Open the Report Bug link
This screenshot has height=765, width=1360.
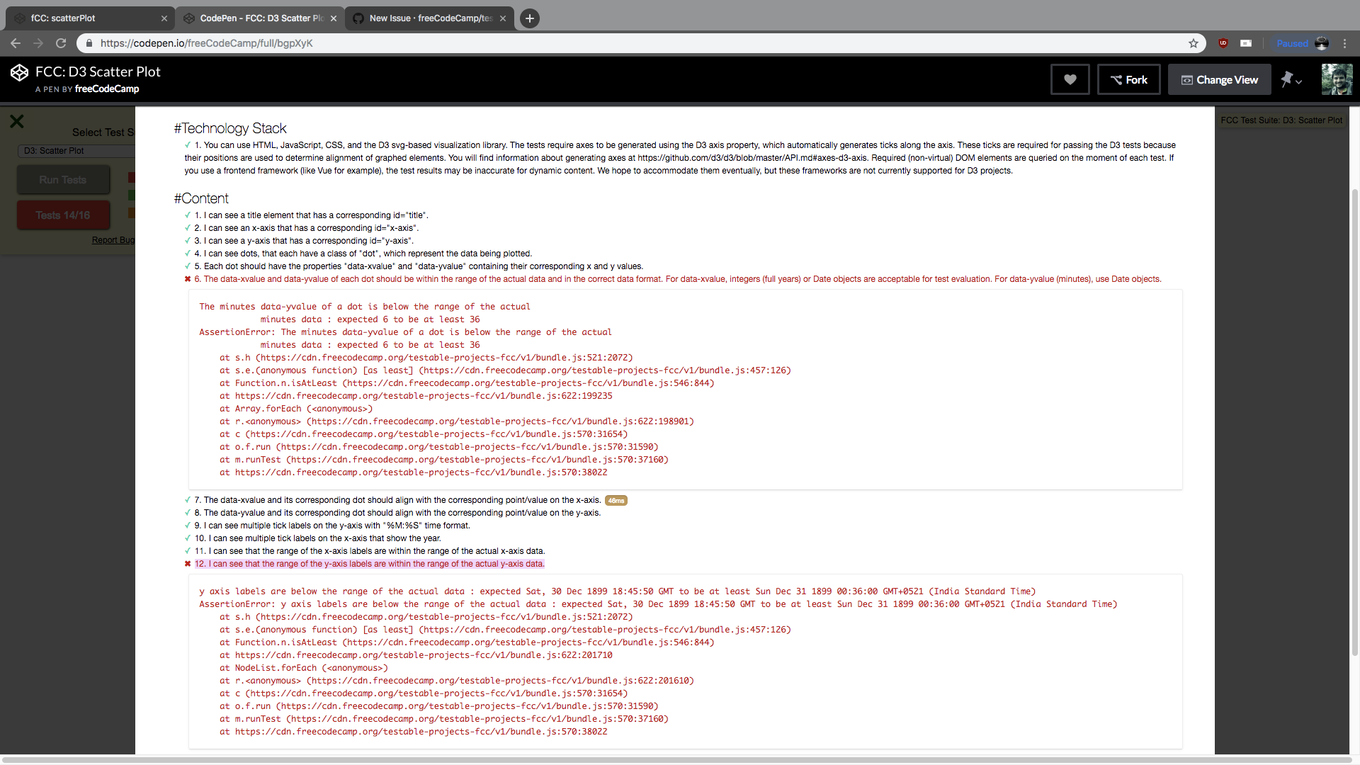[113, 240]
